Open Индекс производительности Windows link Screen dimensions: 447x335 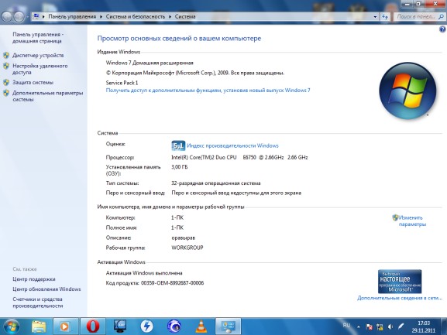(x=232, y=145)
